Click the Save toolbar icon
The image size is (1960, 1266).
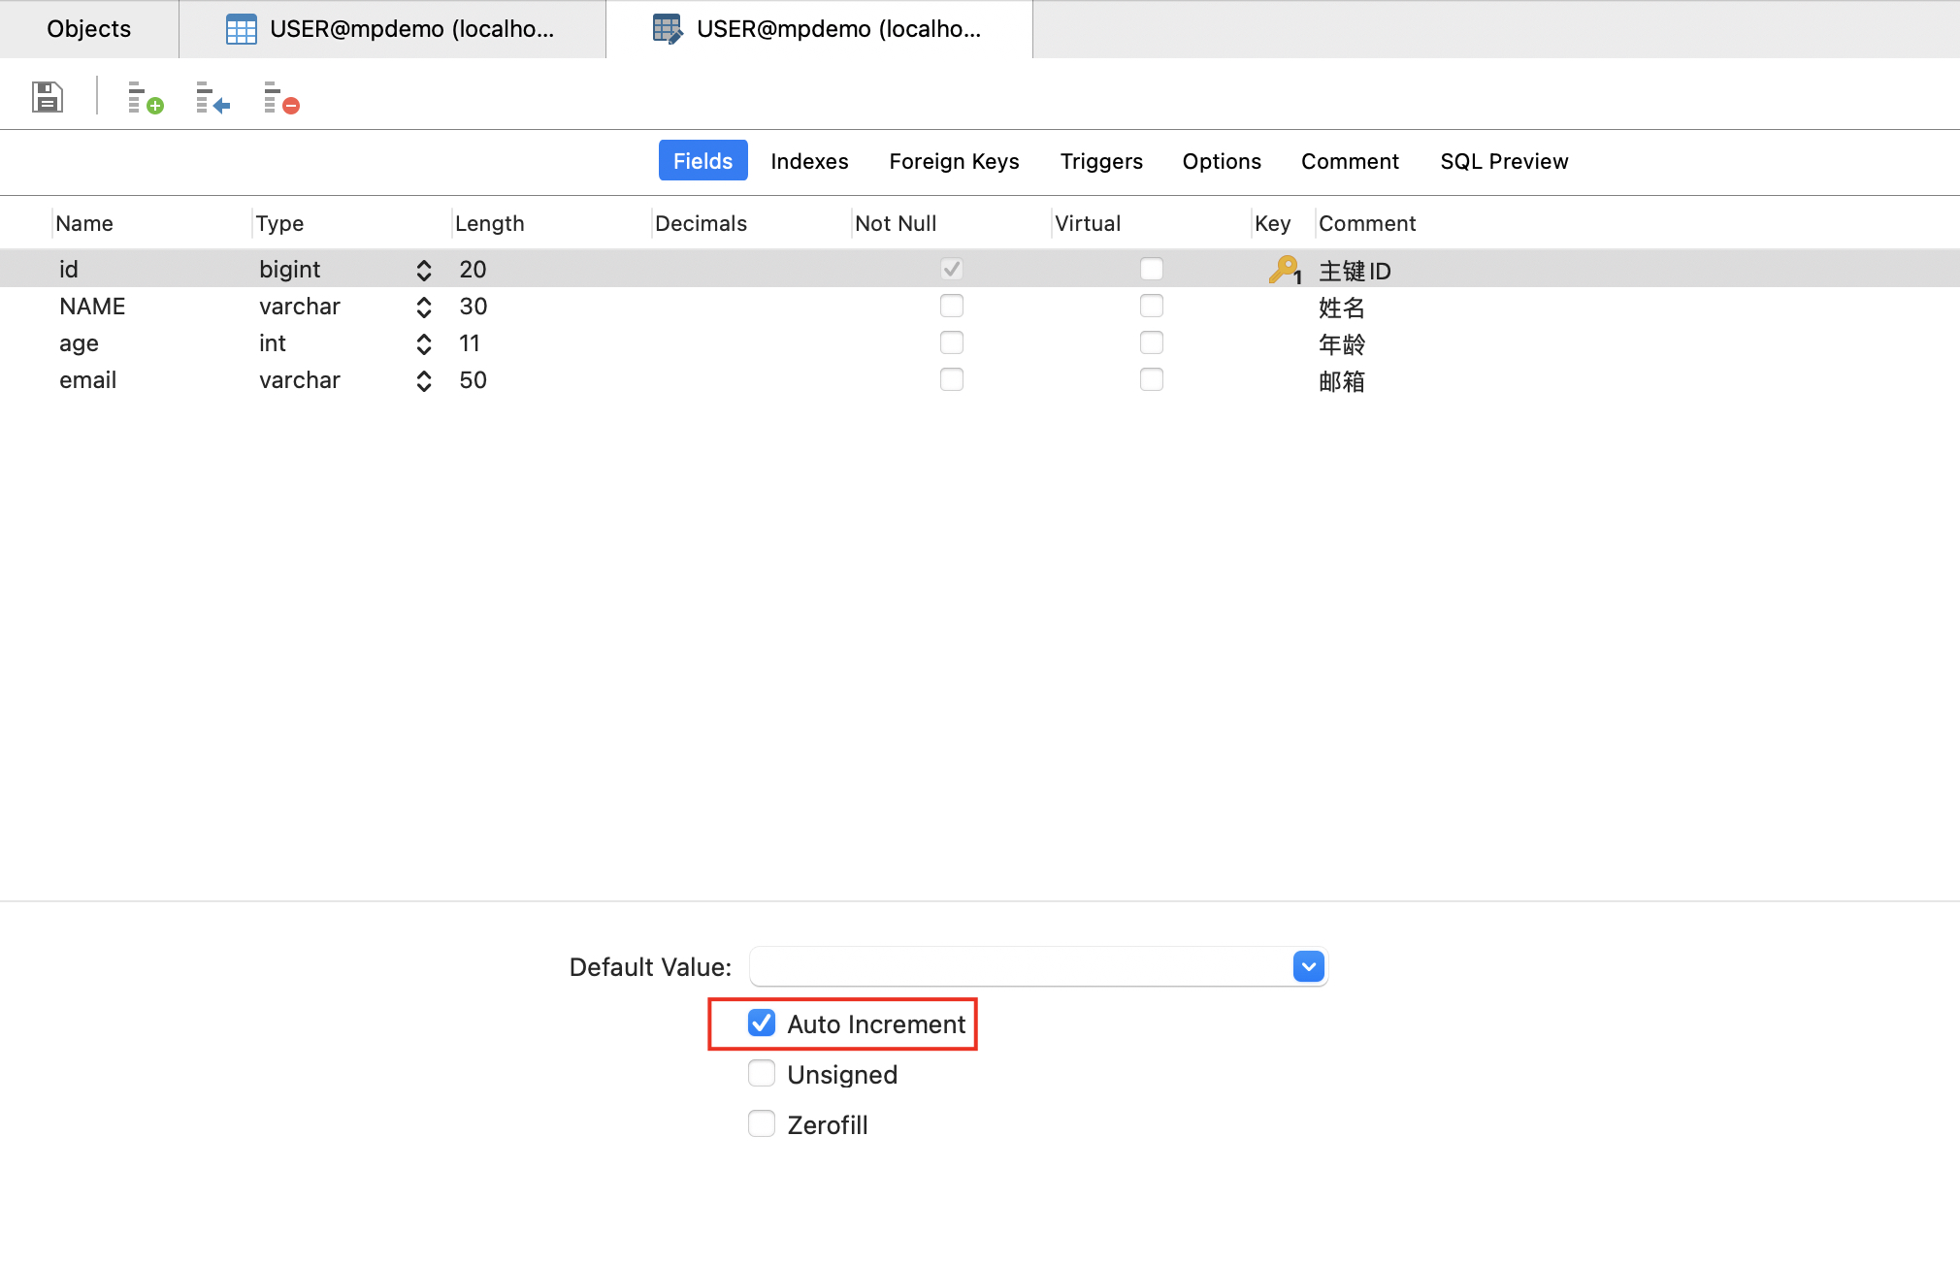coord(47,97)
